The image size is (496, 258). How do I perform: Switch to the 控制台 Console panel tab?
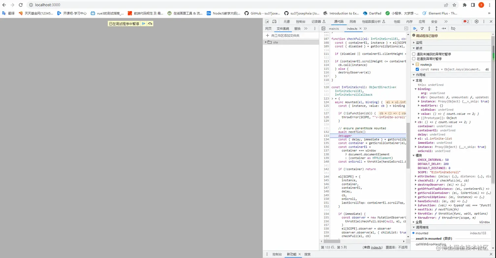tap(301, 22)
